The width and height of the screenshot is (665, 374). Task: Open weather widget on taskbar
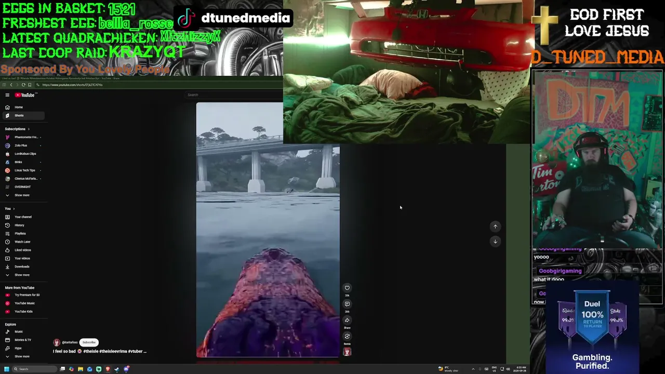click(448, 369)
